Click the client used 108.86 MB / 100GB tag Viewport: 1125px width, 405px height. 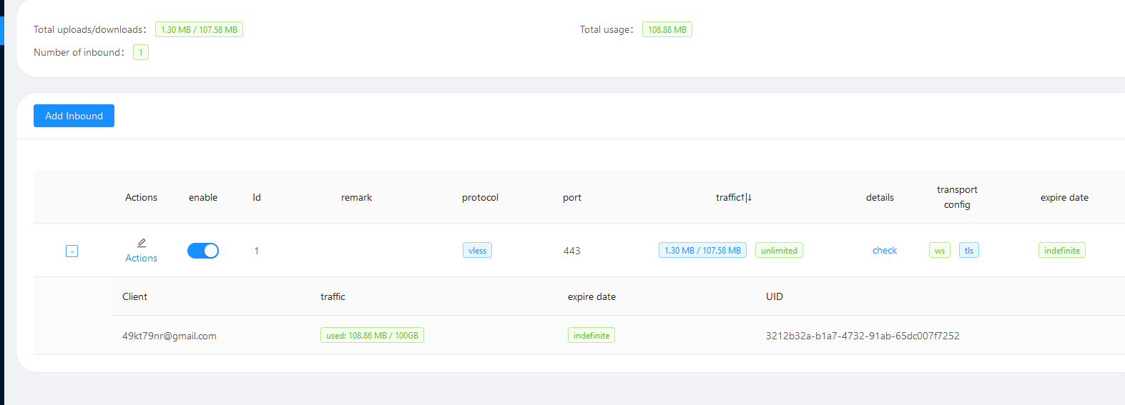[372, 336]
